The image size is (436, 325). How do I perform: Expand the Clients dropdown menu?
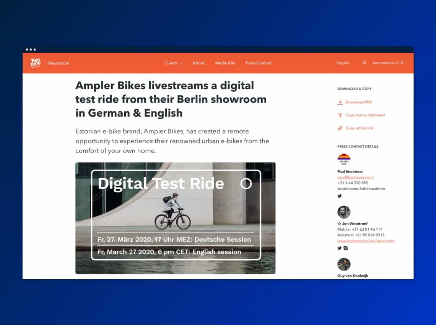click(x=173, y=63)
